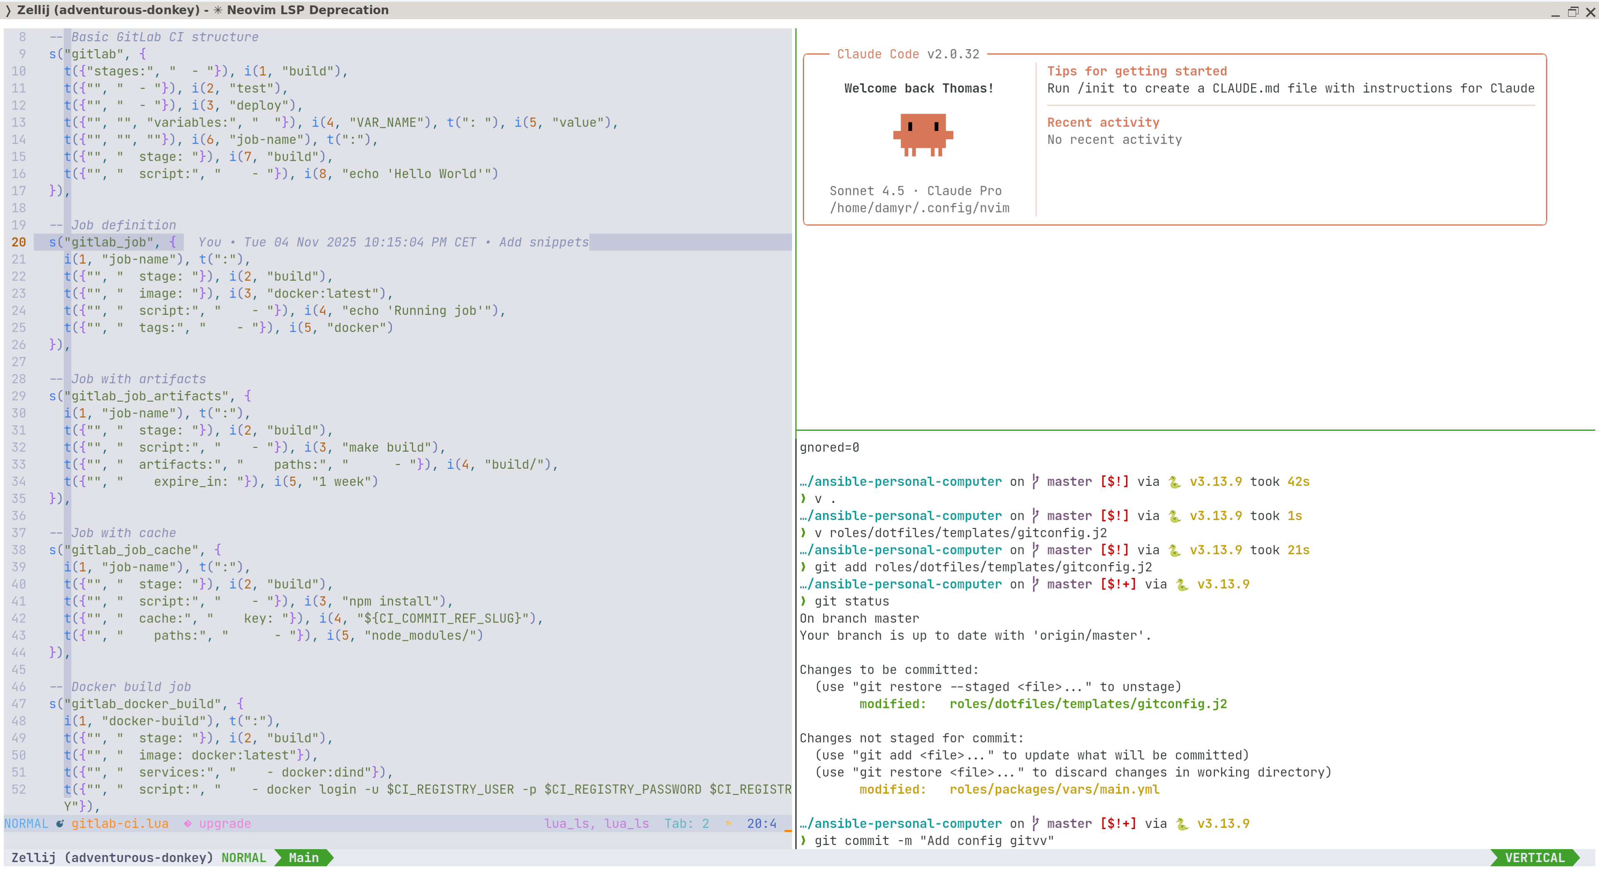Select the gitlab-ci.lua filename in statusline
Image resolution: width=1599 pixels, height=875 pixels.
(x=120, y=823)
